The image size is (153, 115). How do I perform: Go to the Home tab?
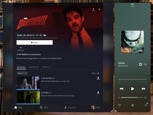(18, 108)
